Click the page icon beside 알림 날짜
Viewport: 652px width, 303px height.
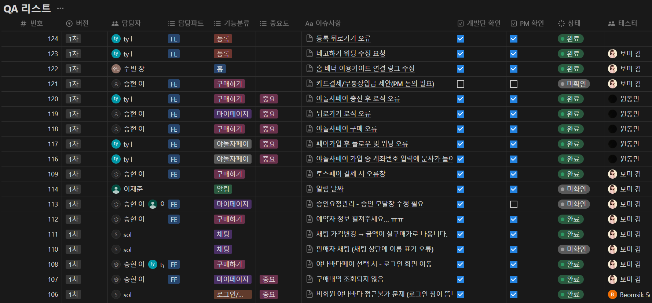click(x=309, y=189)
